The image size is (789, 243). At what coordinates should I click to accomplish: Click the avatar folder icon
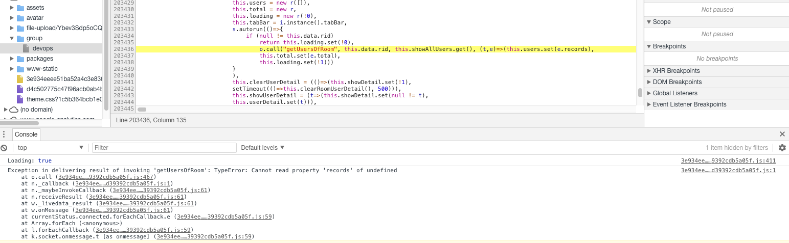click(20, 18)
